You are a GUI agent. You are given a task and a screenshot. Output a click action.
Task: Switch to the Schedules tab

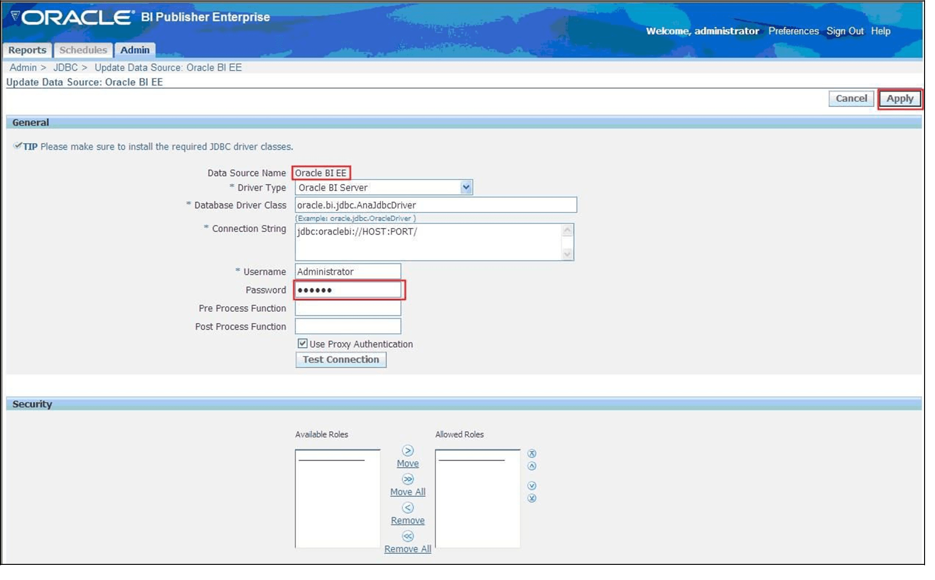pyautogui.click(x=83, y=50)
